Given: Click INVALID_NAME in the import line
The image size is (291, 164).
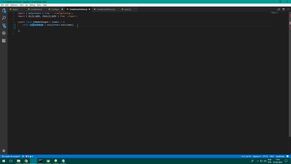Looking at the screenshot, I should pos(49,16).
